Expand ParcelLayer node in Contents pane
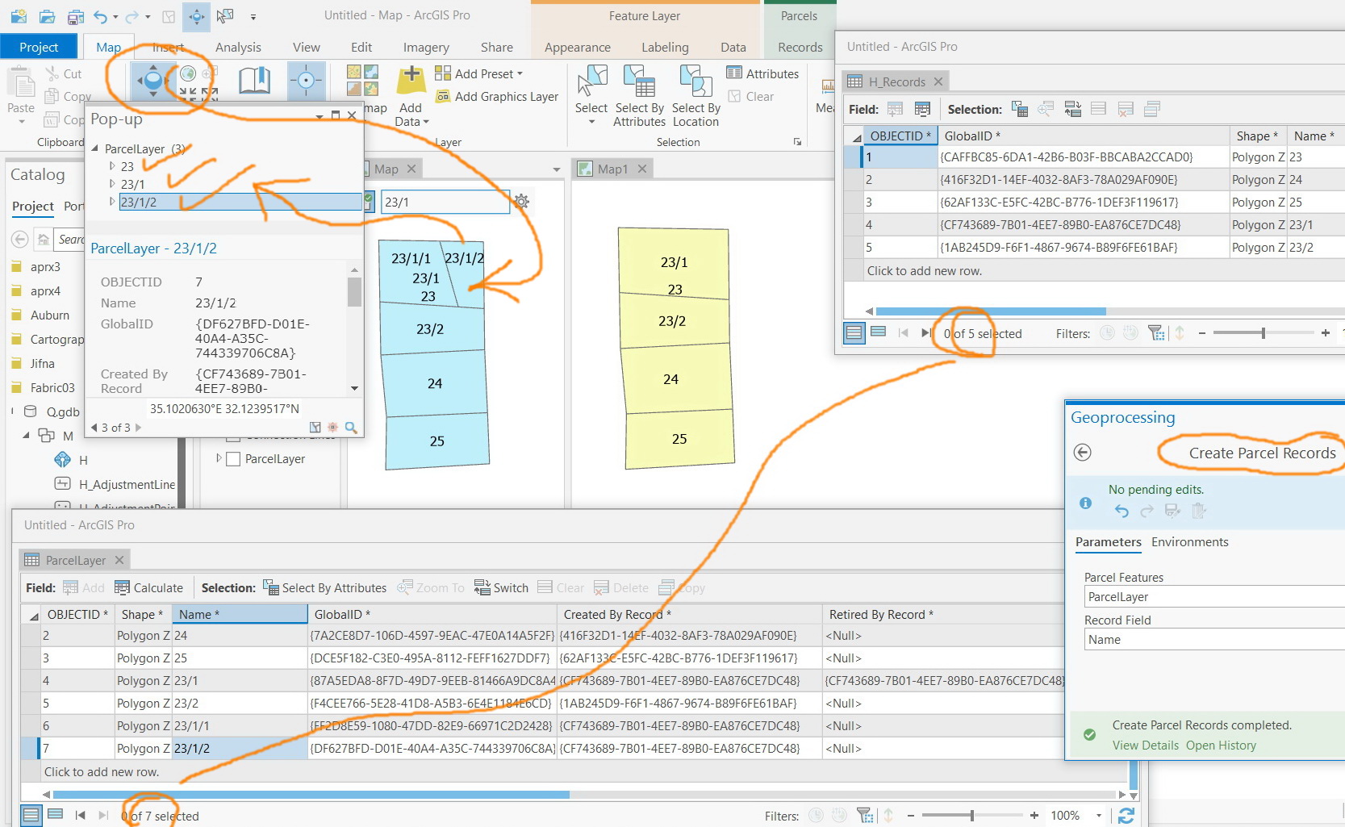 (x=218, y=458)
